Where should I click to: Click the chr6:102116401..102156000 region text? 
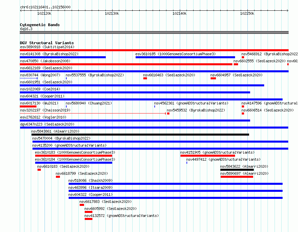coord(45,7)
